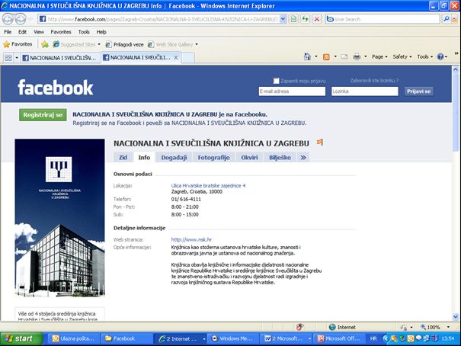Refresh the page with the green arrows icon

[306, 19]
